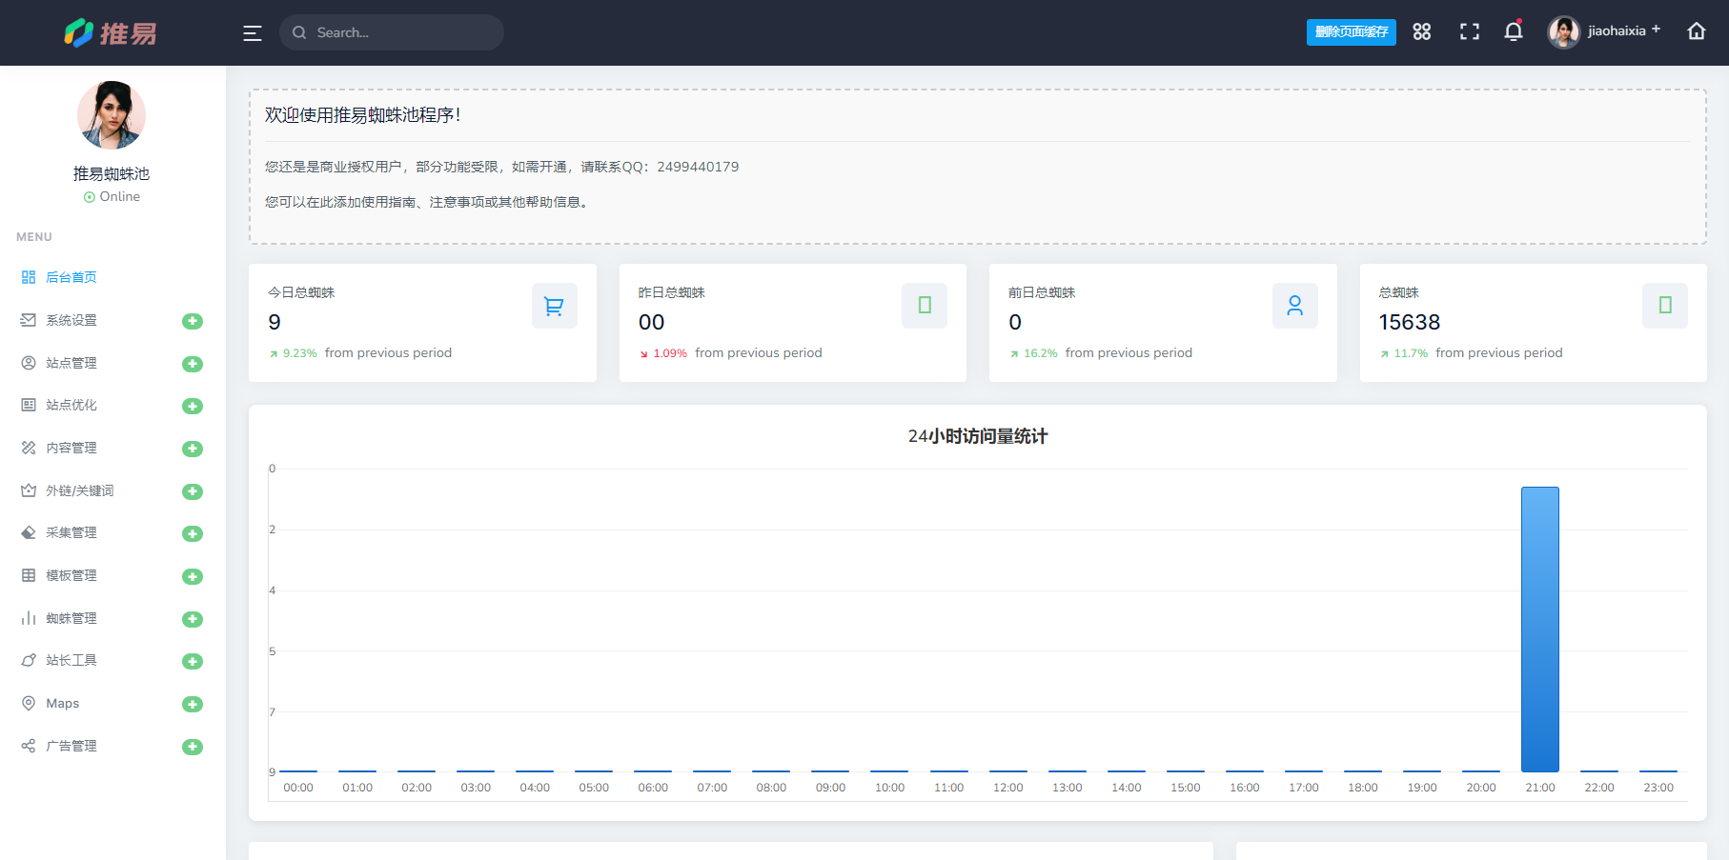Expand 系统设置 with its plus button

click(x=193, y=321)
